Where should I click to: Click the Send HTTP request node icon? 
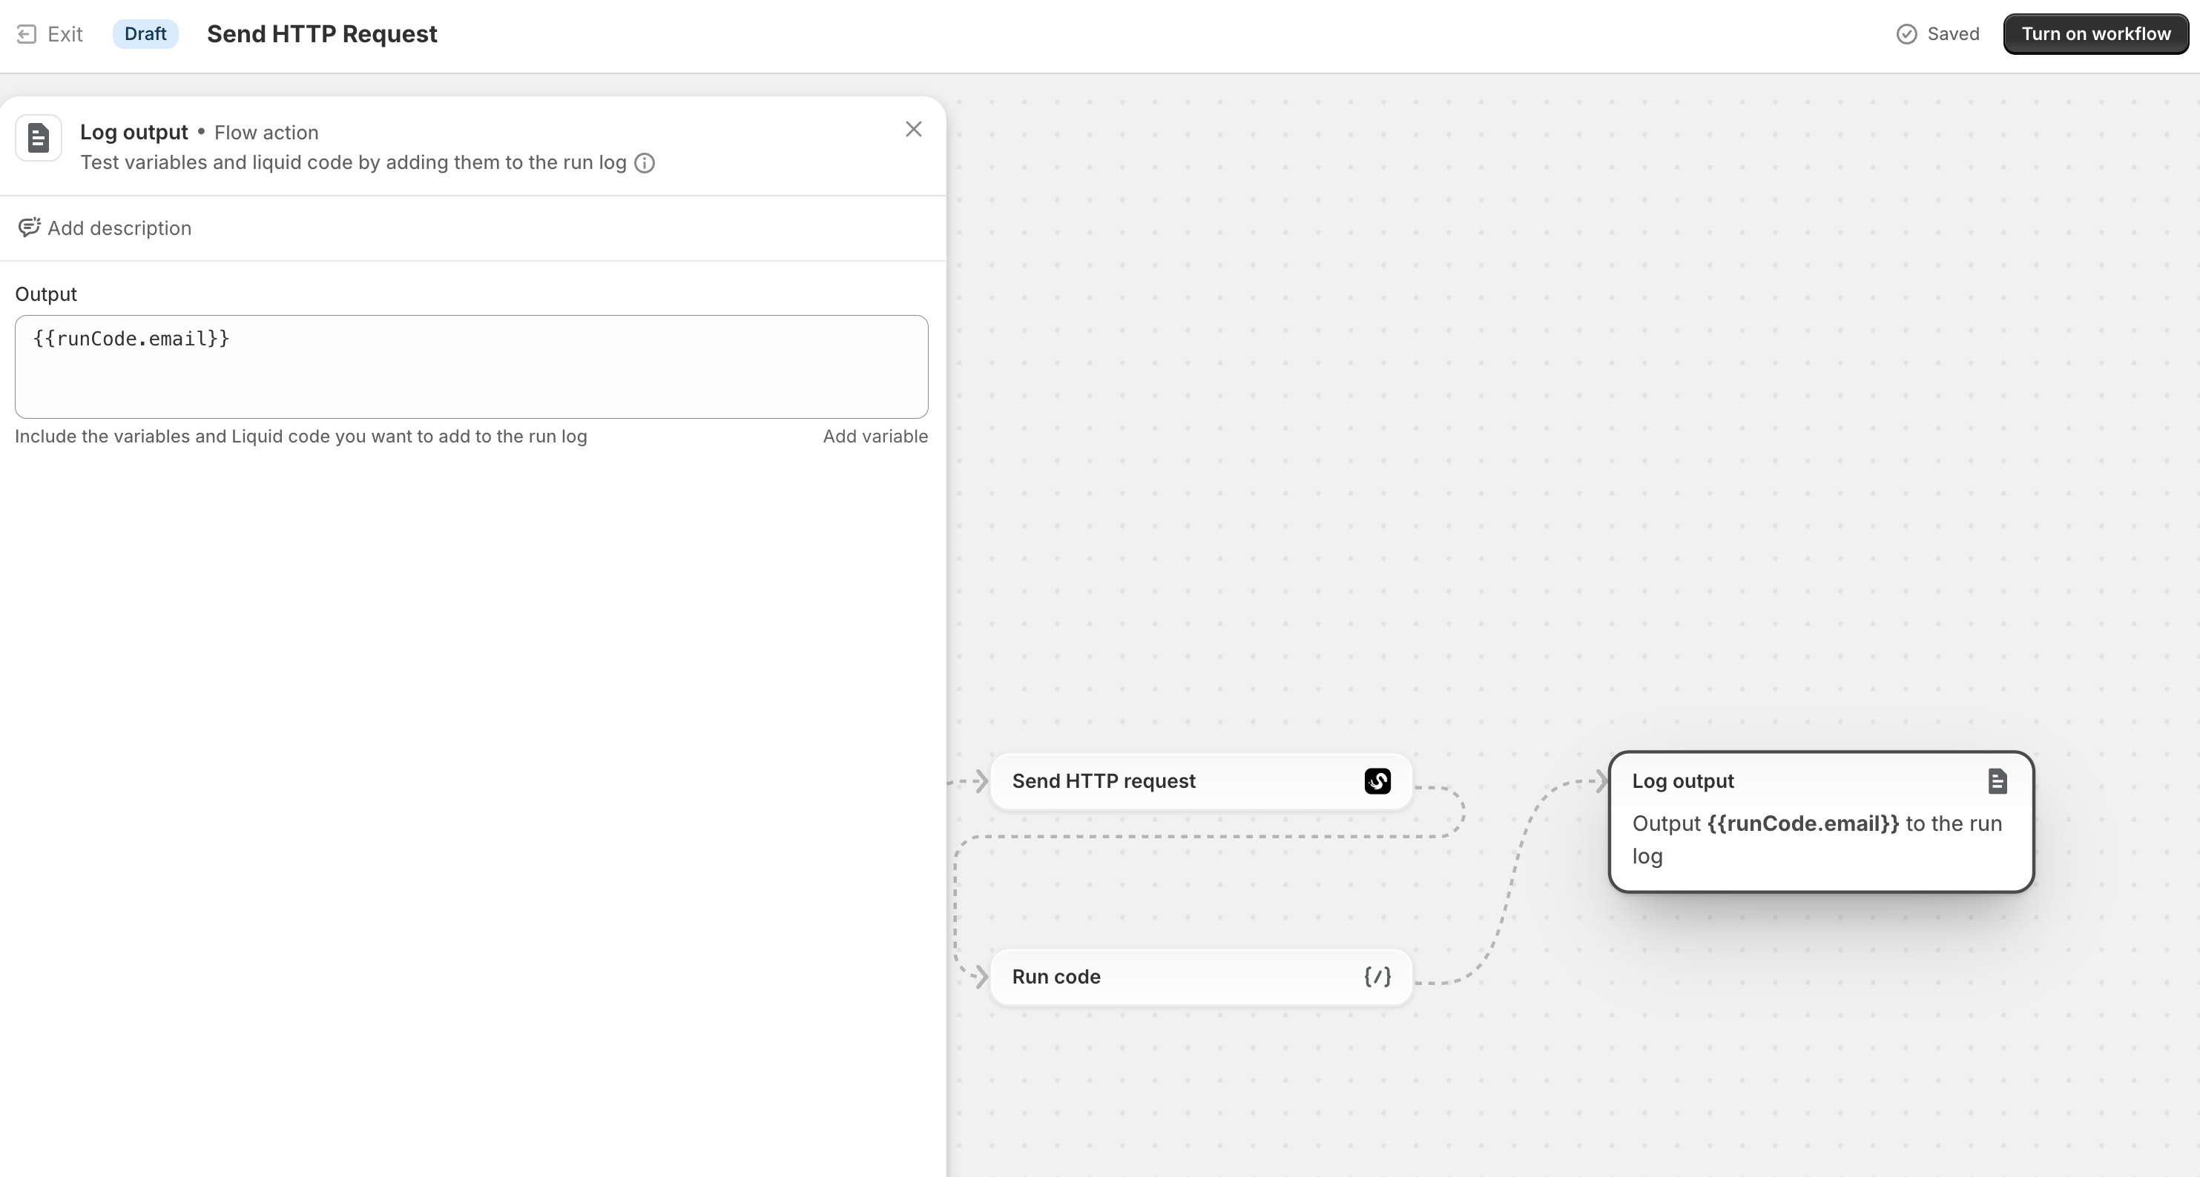pos(1377,781)
